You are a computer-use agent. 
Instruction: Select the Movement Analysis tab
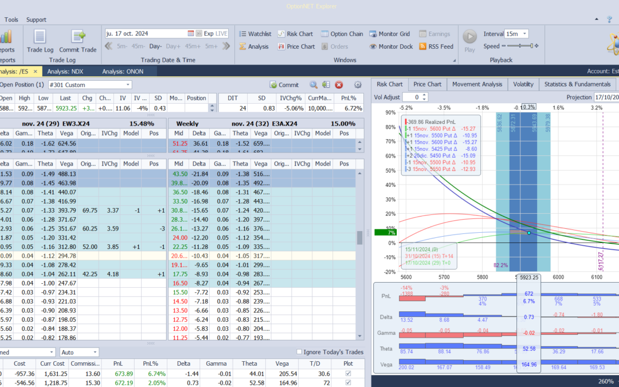coord(477,84)
